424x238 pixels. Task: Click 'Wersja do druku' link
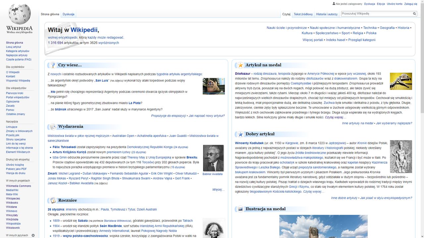16,173
